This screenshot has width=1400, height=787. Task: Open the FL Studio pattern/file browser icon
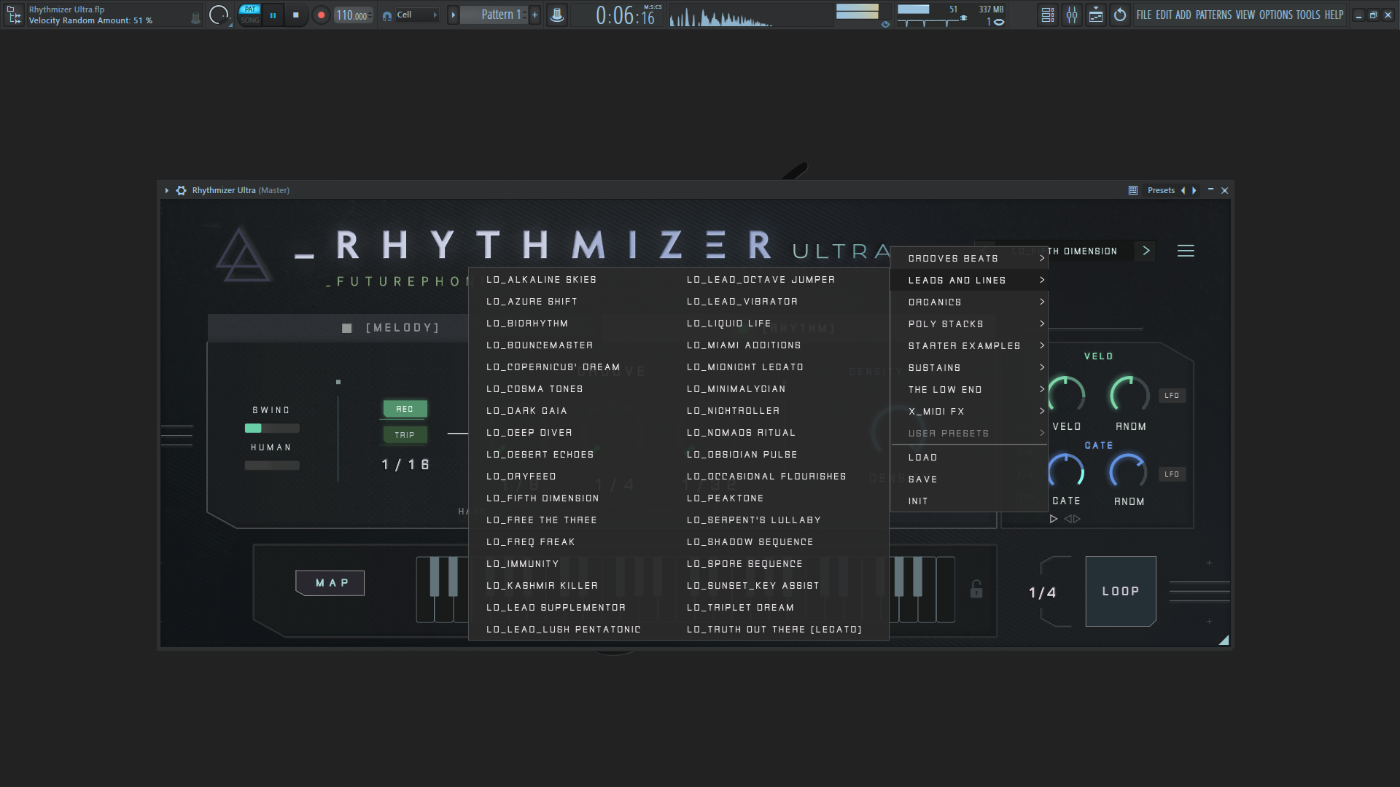14,15
